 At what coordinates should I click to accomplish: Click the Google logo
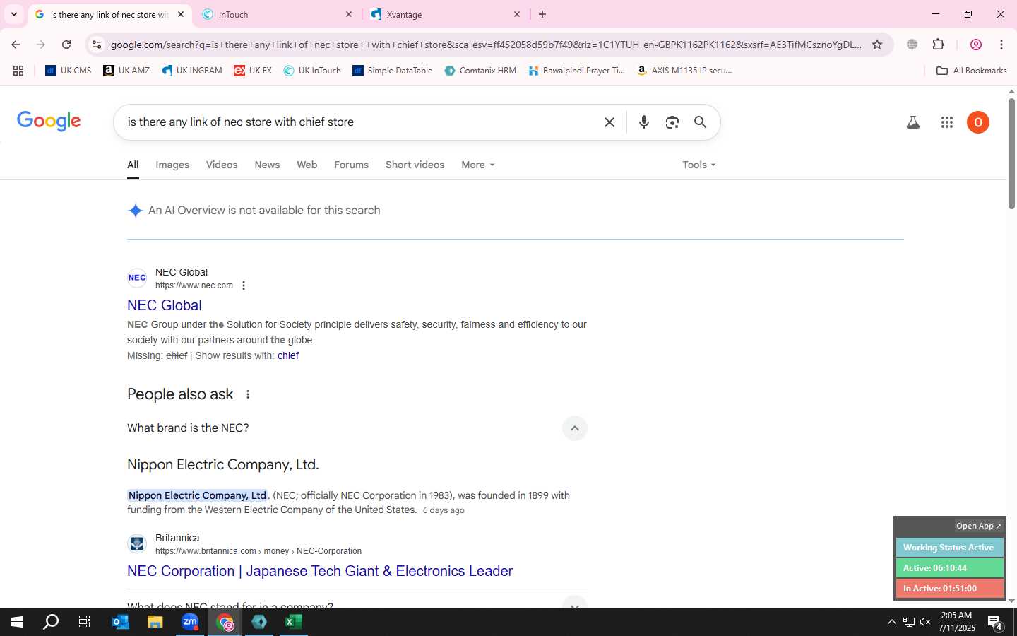click(x=49, y=121)
